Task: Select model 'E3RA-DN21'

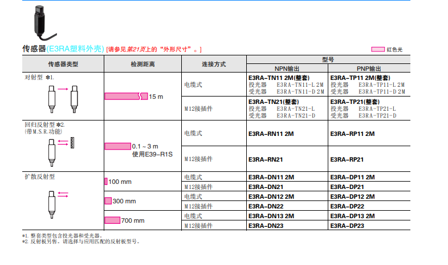Action: (x=266, y=187)
